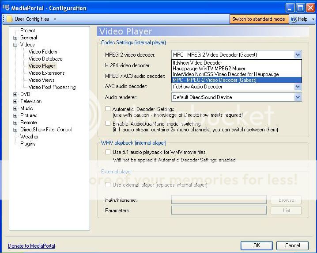The height and width of the screenshot is (253, 317).
Task: Click the User Config files folder icon
Action: point(10,19)
